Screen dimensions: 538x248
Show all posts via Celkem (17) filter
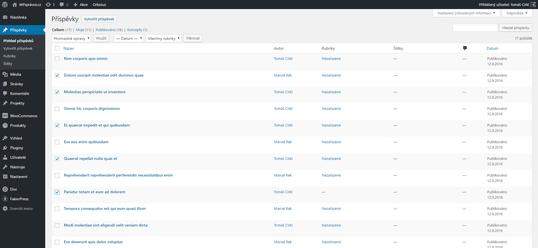(x=62, y=30)
